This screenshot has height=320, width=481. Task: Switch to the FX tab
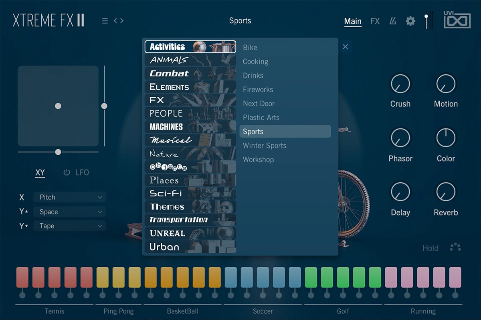375,21
